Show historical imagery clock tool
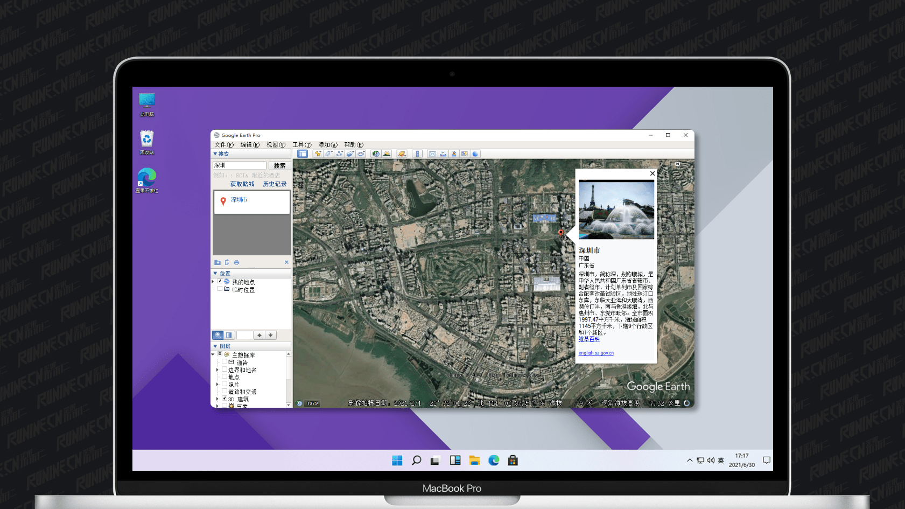The image size is (905, 509). click(376, 154)
